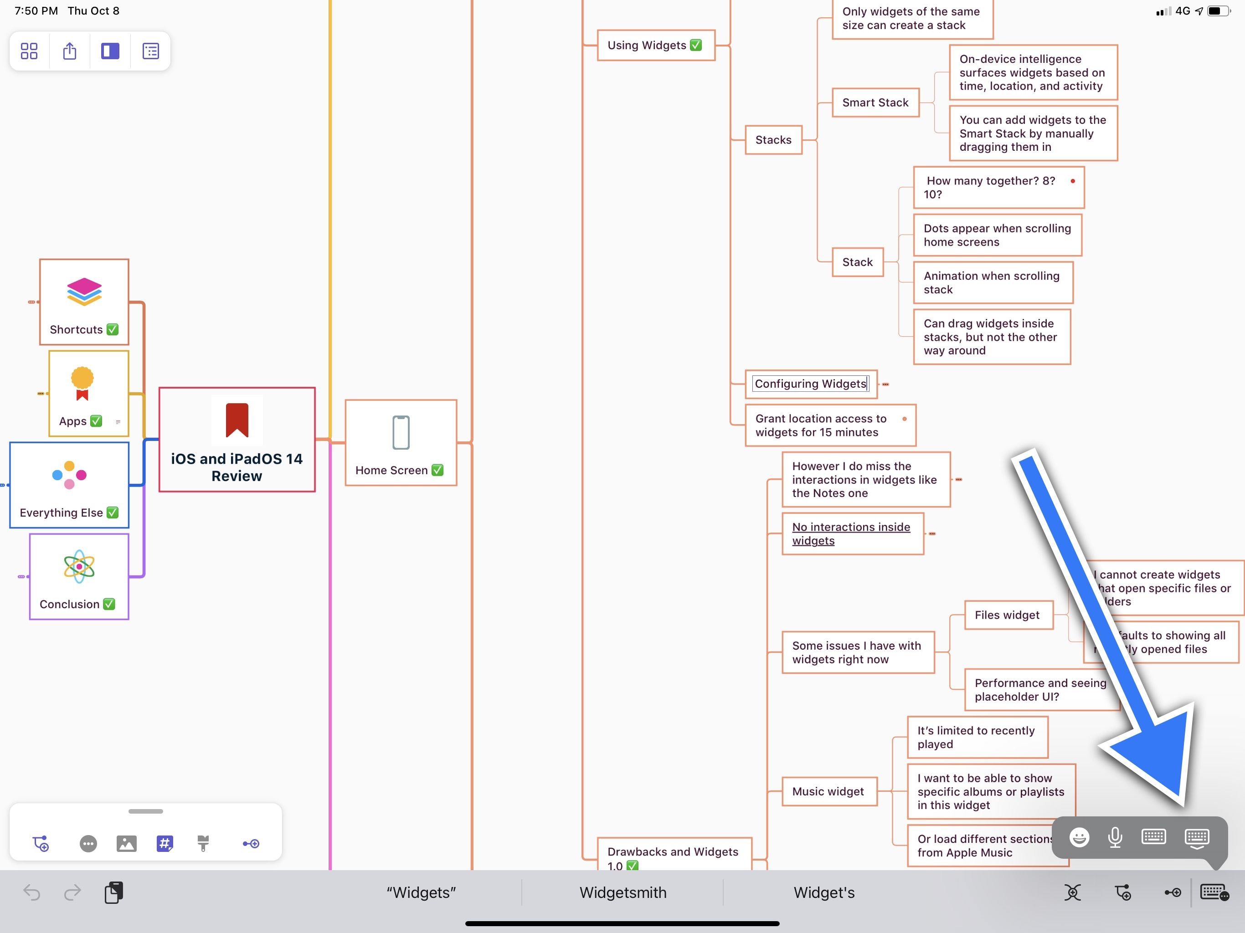Image resolution: width=1245 pixels, height=933 pixels.
Task: Tap dot beside 'Grant location access' node
Action: [x=905, y=419]
